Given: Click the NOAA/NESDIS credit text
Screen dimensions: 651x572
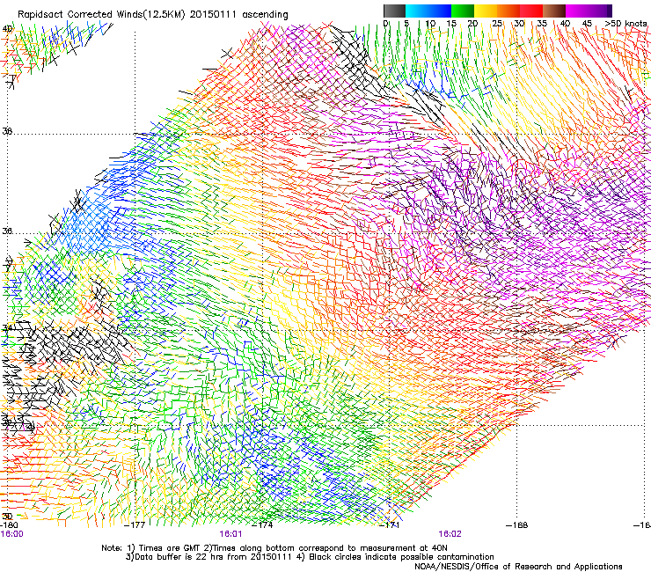Looking at the screenshot, I should pyautogui.click(x=518, y=567).
